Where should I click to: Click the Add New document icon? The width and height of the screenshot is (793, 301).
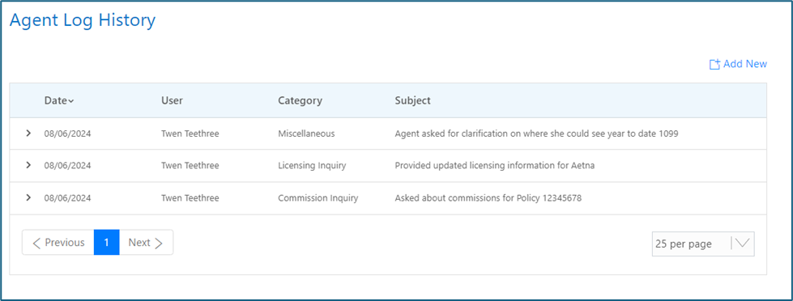tap(714, 65)
